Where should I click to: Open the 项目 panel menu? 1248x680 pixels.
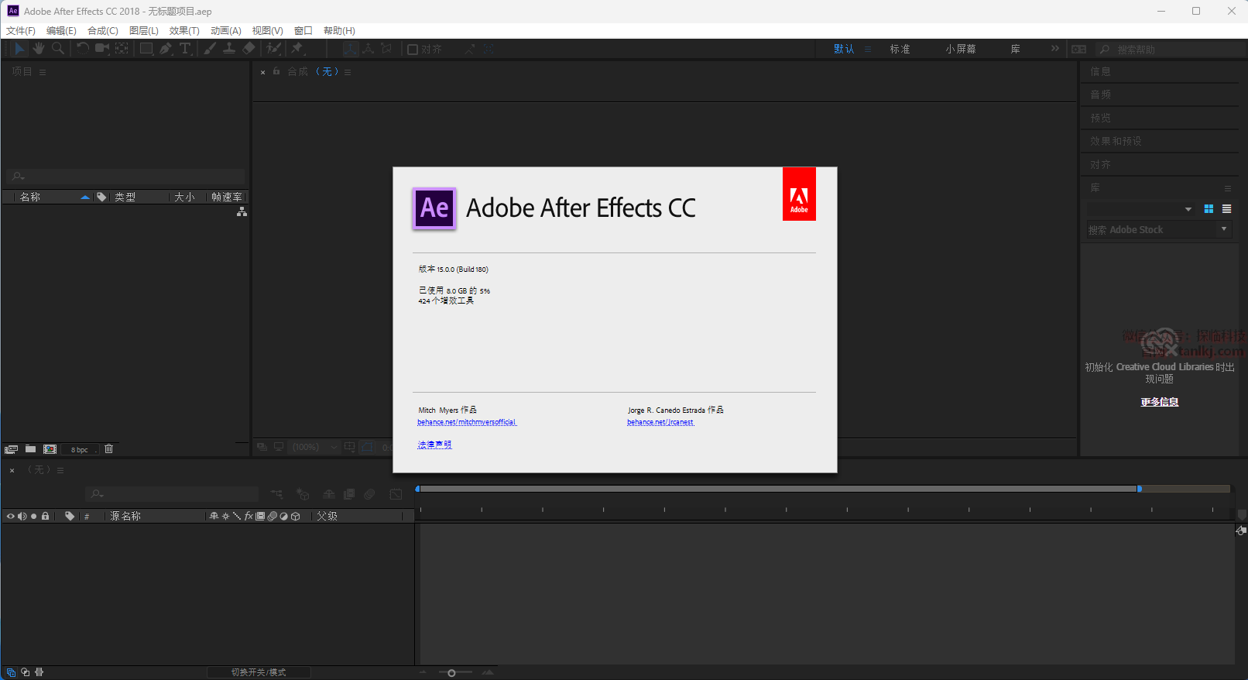coord(43,72)
